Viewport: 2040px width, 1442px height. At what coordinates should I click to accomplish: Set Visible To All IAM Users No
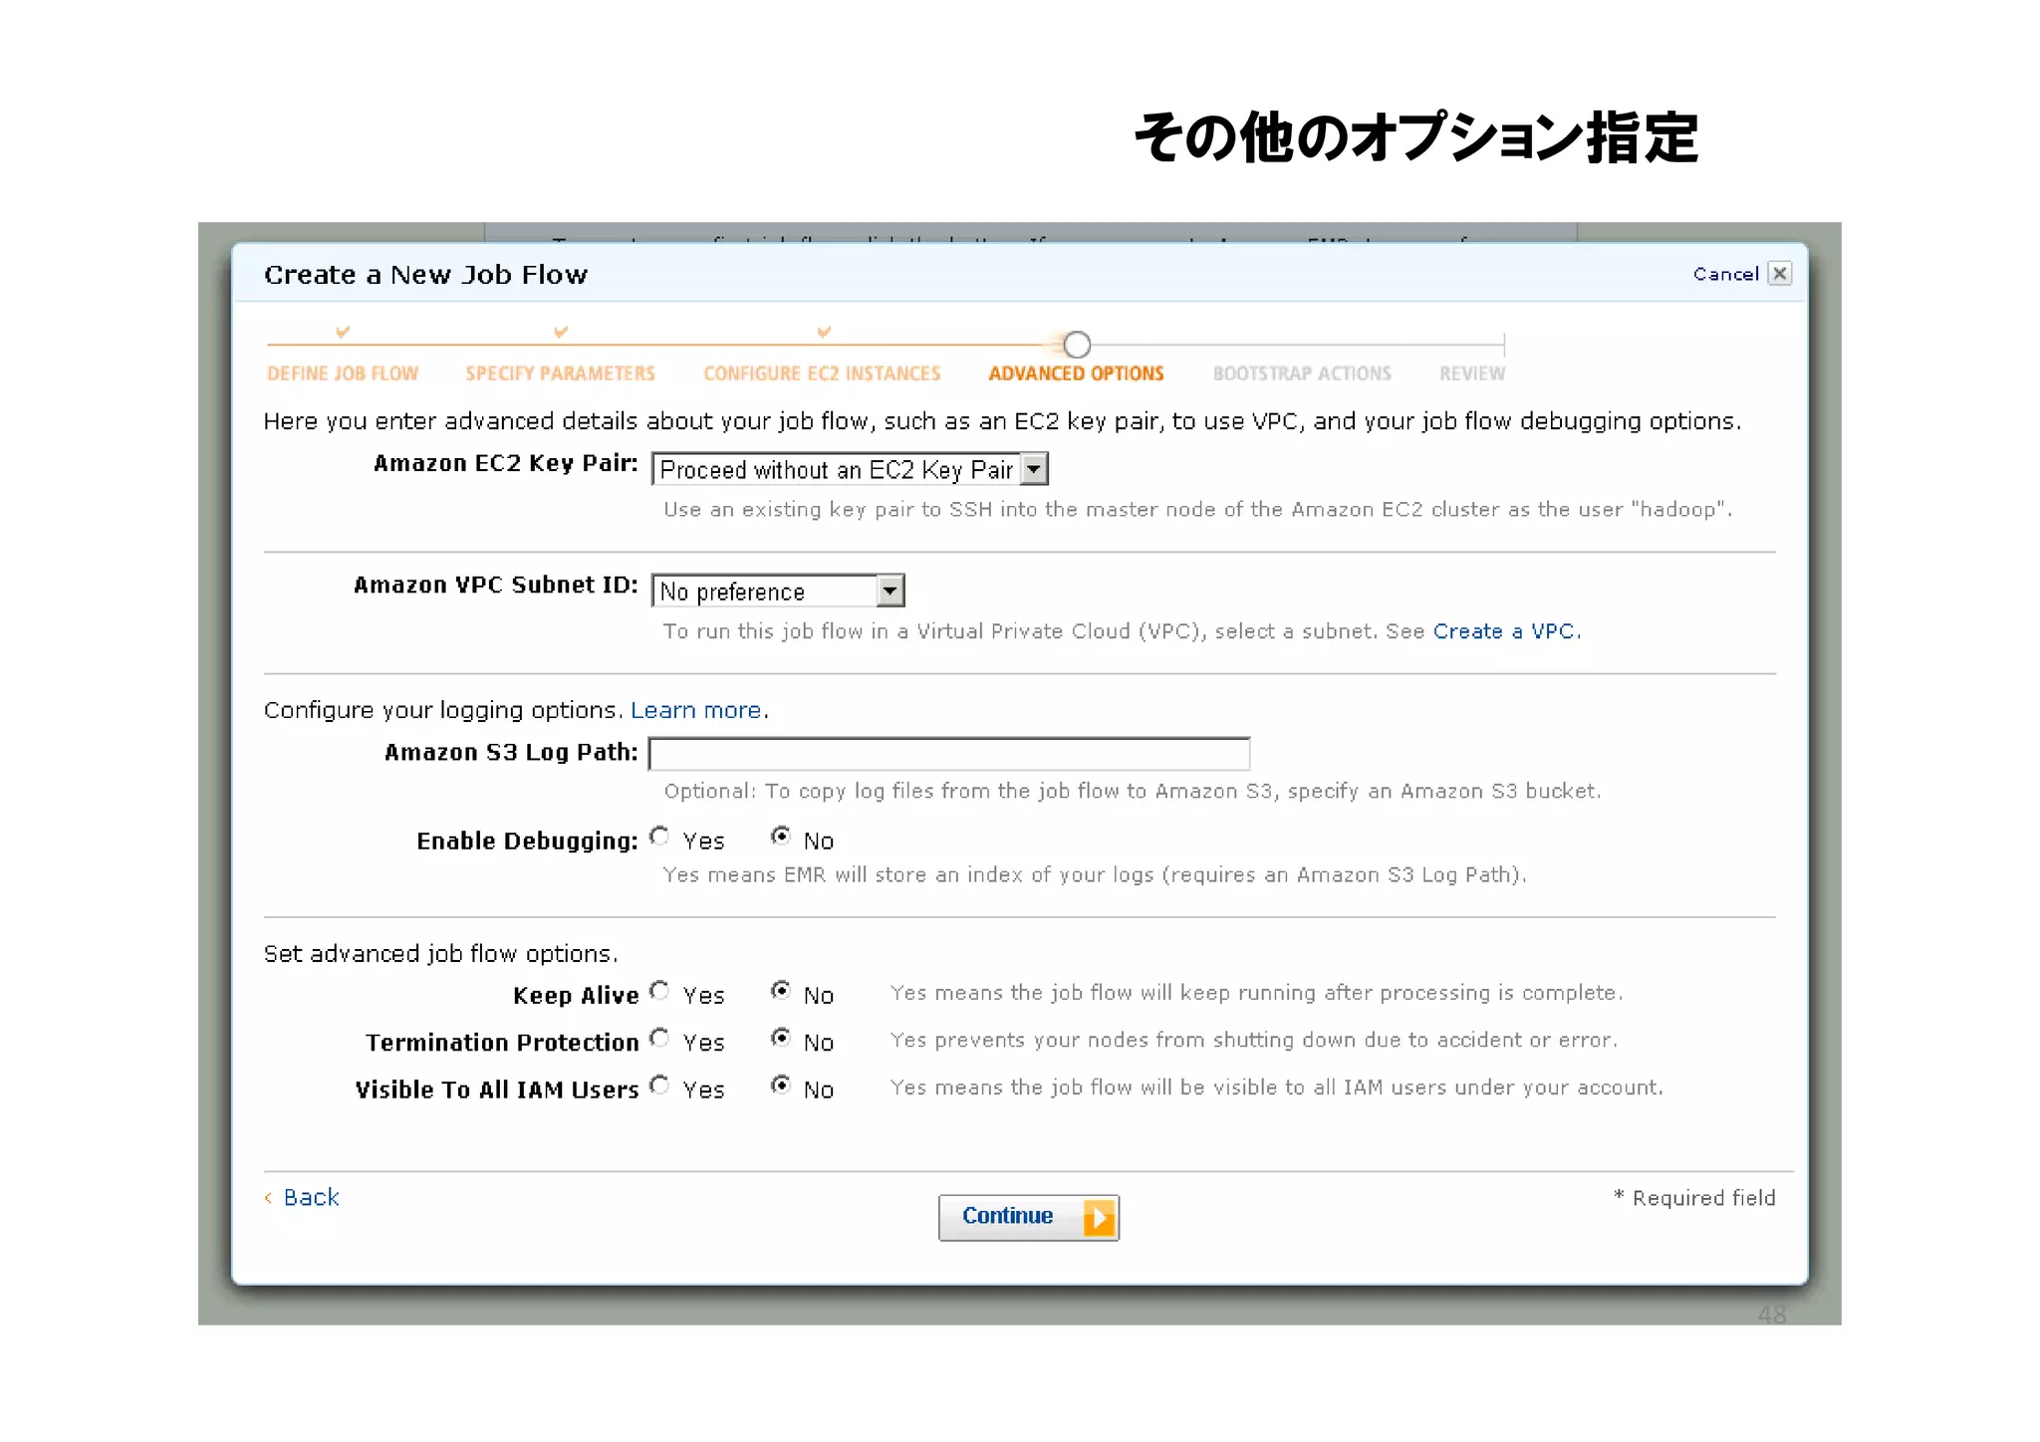click(781, 1085)
